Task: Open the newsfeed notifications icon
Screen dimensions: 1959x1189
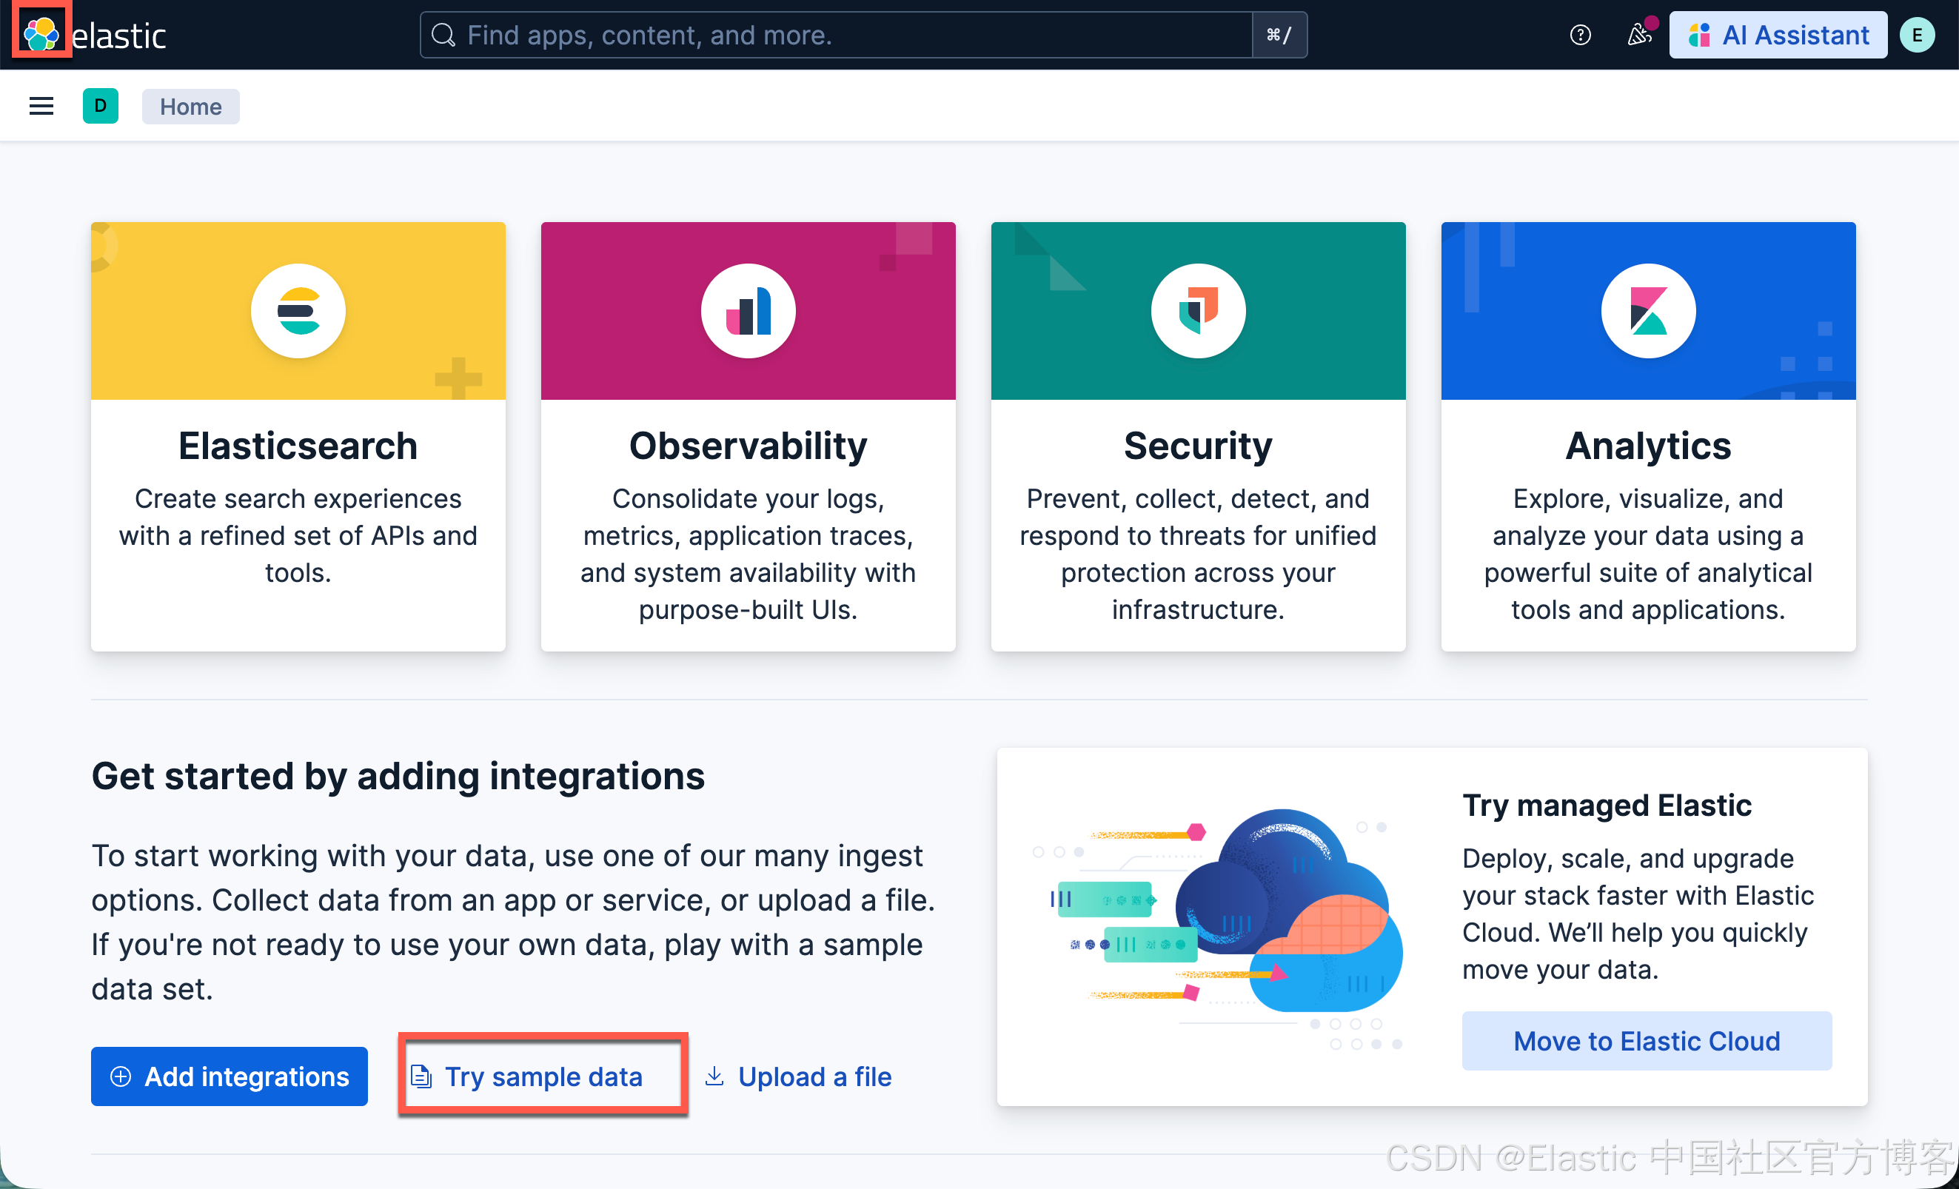Action: (x=1638, y=34)
